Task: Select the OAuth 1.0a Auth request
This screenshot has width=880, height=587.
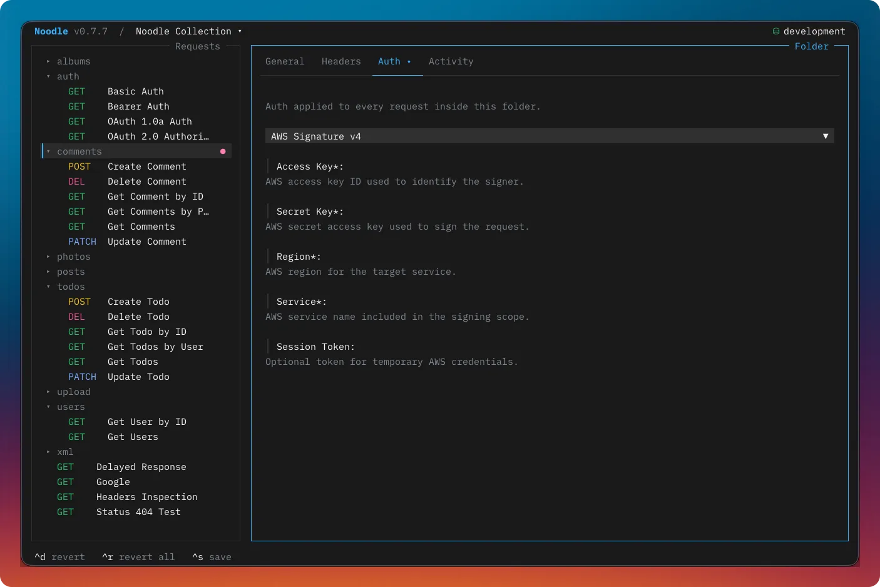Action: pyautogui.click(x=136, y=121)
